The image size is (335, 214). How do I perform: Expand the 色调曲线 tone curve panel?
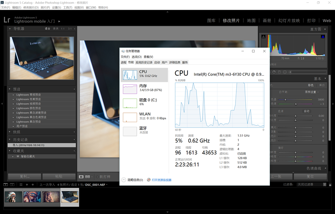(325, 168)
